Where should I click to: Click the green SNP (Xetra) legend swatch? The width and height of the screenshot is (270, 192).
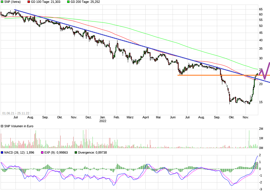click(2, 2)
